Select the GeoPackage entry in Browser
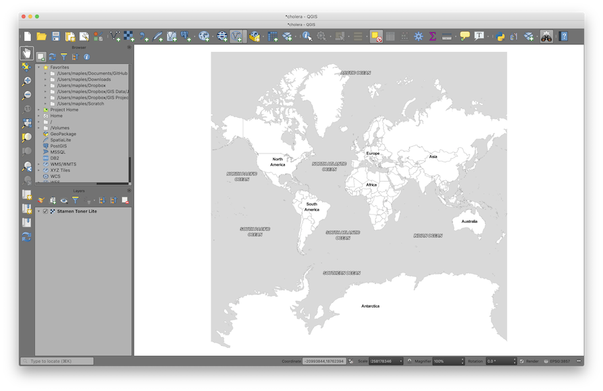 point(63,134)
